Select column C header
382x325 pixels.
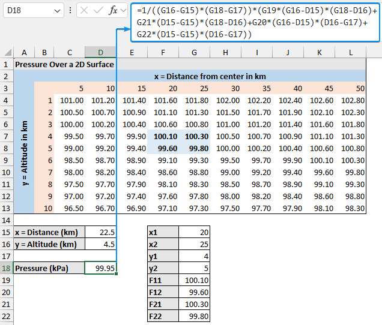point(70,52)
